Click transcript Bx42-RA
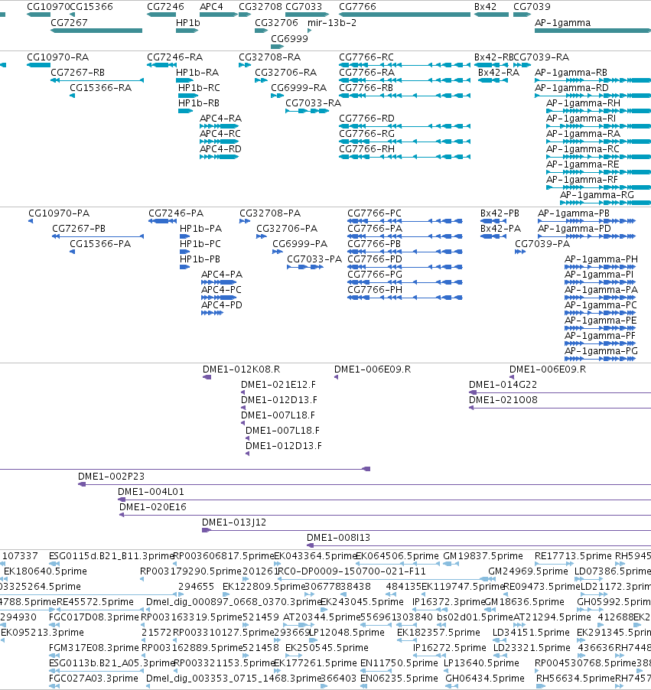Screen dimensions: 651x690 (x=499, y=73)
